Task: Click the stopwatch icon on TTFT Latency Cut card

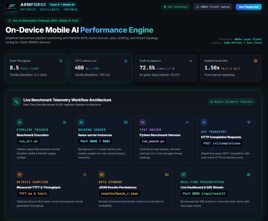Action: [x=126, y=61]
